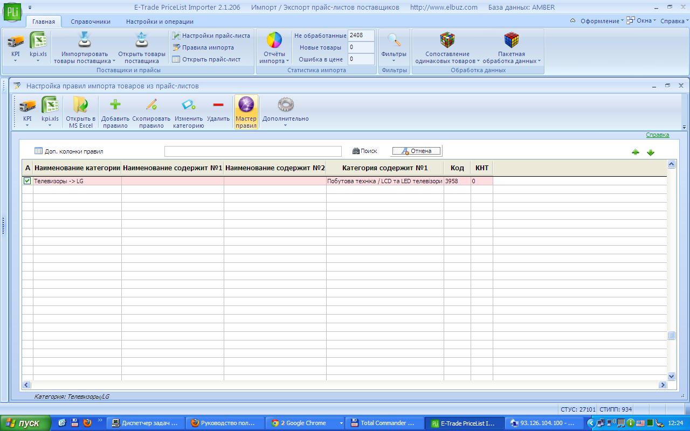Open the Окна dropdown menu
Viewport: 690px width, 431px height.
[641, 21]
